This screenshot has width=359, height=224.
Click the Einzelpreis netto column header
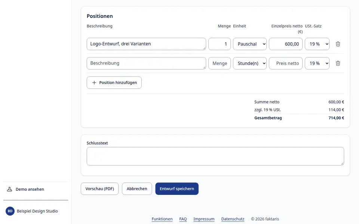click(x=287, y=29)
